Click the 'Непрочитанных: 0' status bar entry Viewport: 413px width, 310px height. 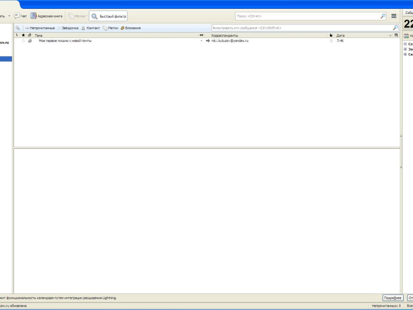[386, 306]
